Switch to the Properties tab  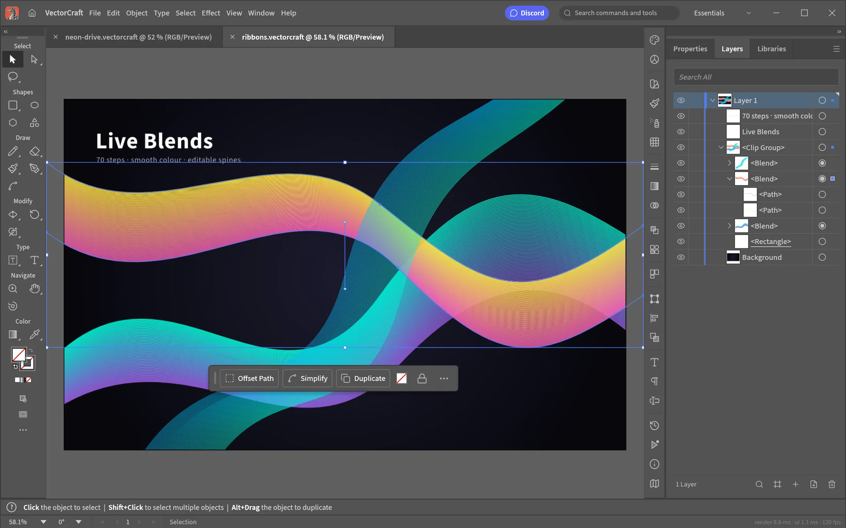[x=690, y=49]
